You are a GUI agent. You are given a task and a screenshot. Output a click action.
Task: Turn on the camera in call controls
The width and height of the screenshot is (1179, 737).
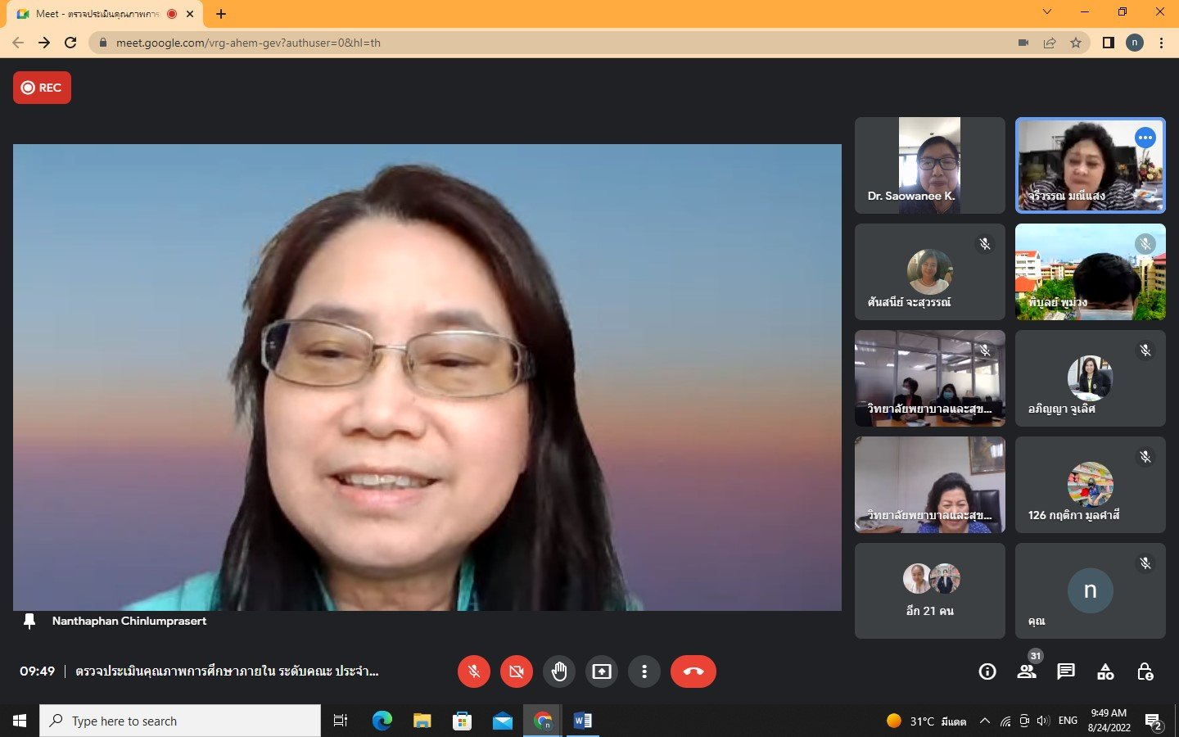click(x=516, y=671)
